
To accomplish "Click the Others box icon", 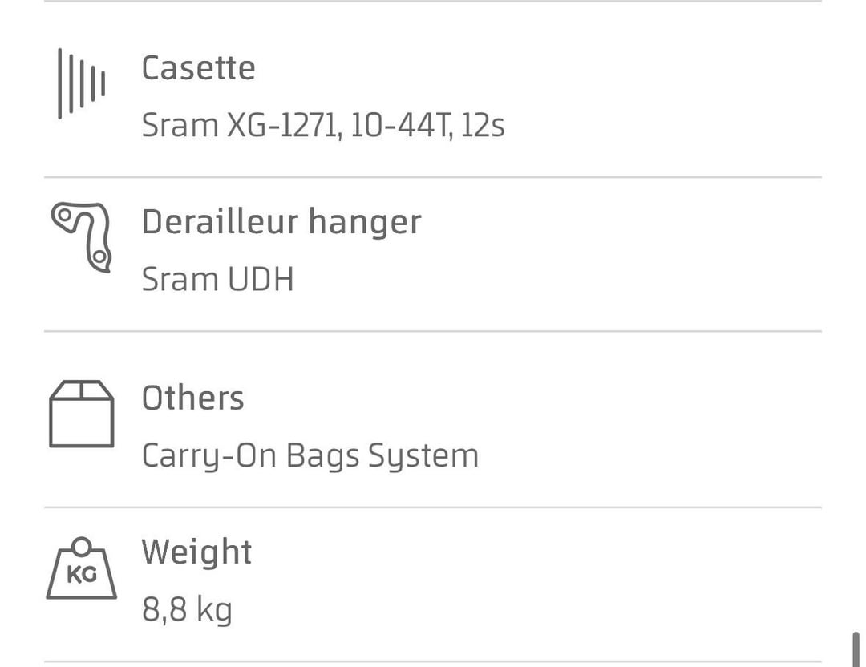I will click(82, 414).
